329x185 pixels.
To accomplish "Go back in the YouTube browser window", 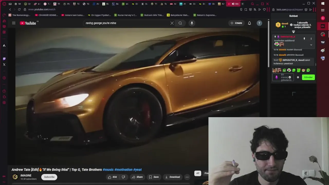I will [10, 10].
